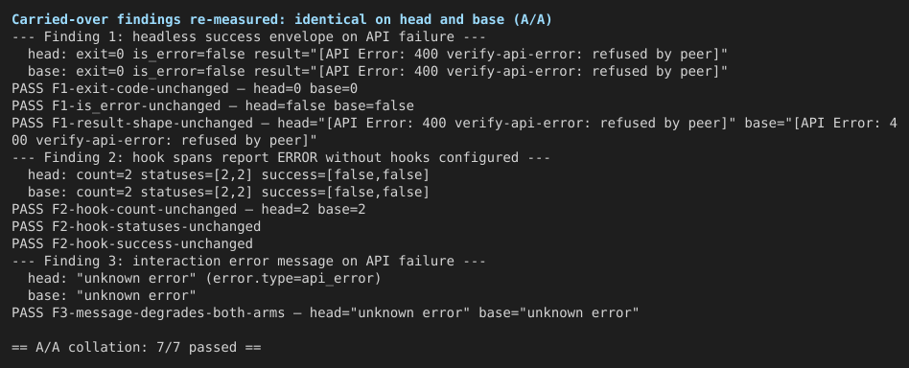
Task: Click the PASS F1-result-shape-unchanged line
Action: (454, 124)
